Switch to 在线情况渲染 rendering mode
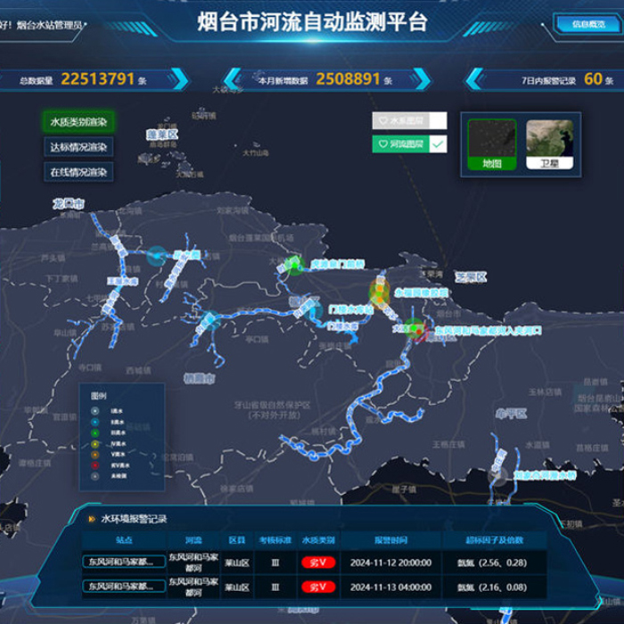 click(x=78, y=172)
